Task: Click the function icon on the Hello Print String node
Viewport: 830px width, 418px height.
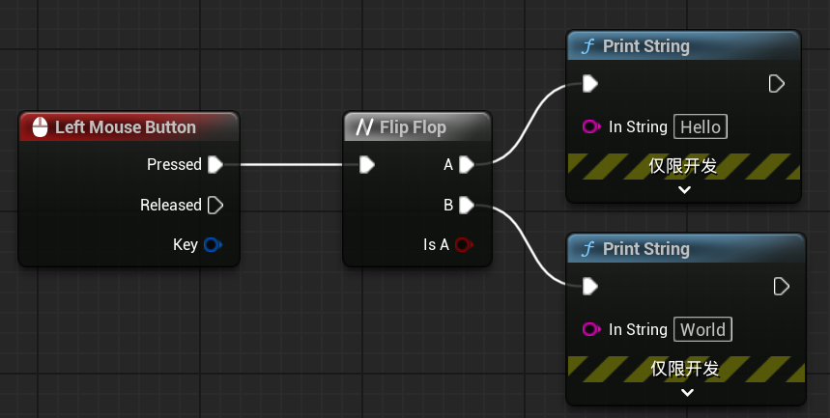Action: (587, 46)
